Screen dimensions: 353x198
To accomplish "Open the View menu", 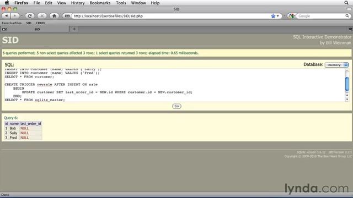I will (61, 3).
